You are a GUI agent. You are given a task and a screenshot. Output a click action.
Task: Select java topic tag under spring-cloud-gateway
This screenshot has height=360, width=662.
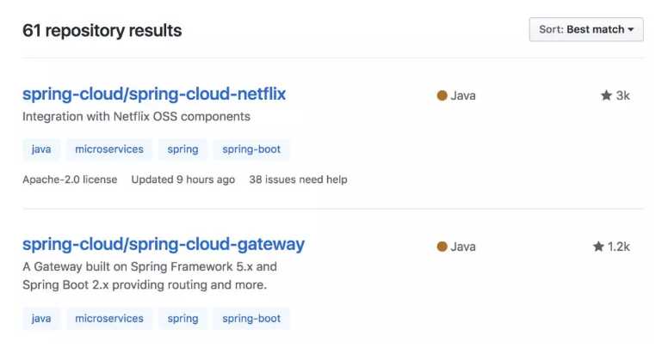click(41, 318)
